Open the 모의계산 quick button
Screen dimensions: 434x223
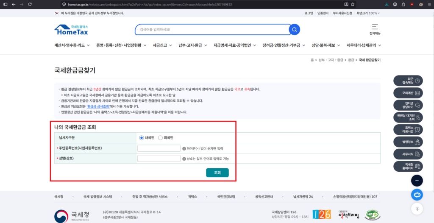pos(408,93)
